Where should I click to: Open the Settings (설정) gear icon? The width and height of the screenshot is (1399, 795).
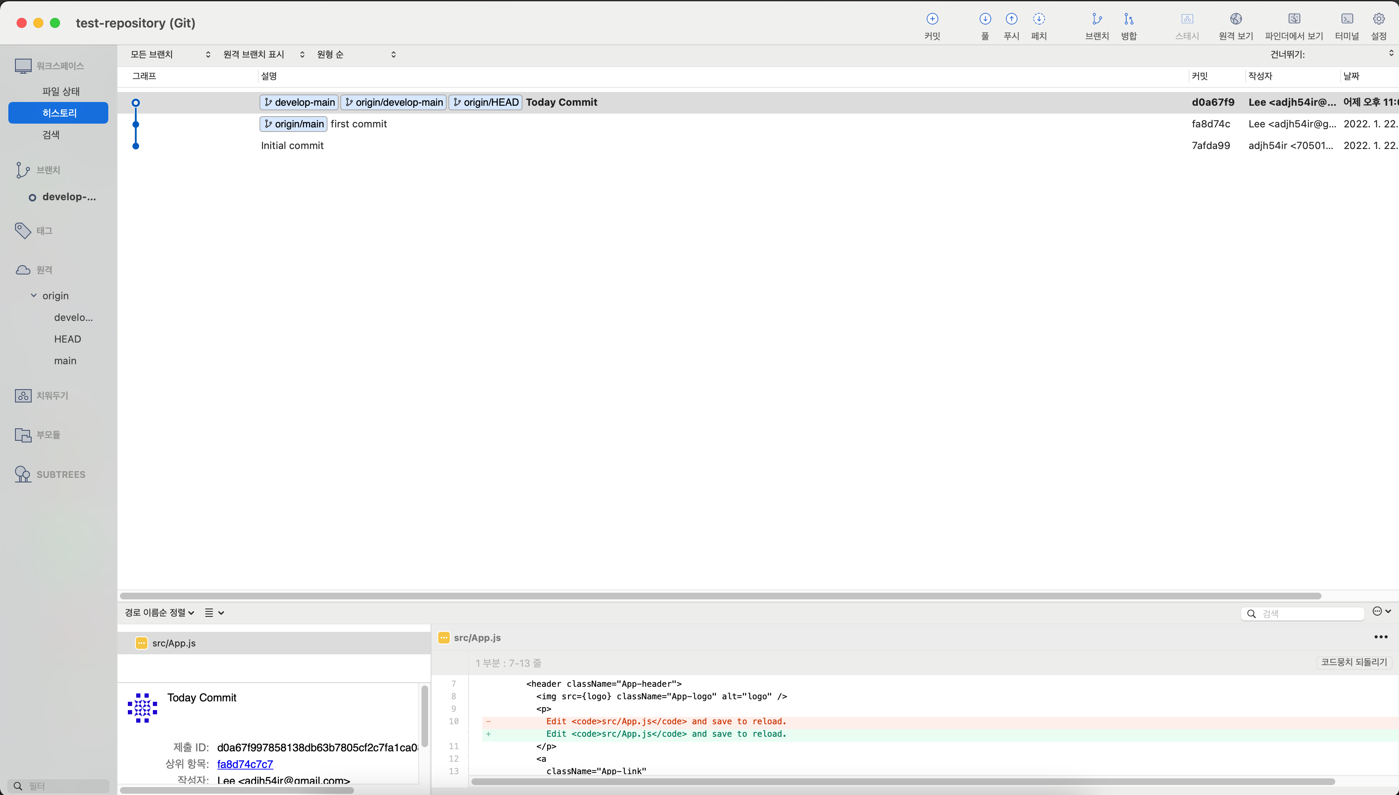[1378, 20]
